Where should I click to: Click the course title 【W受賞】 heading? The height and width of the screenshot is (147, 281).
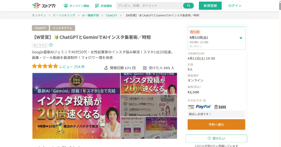(91, 37)
